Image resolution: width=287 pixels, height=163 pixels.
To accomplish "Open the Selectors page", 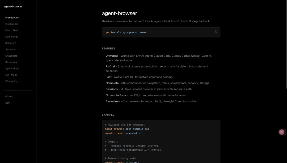I will click(x=11, y=43).
